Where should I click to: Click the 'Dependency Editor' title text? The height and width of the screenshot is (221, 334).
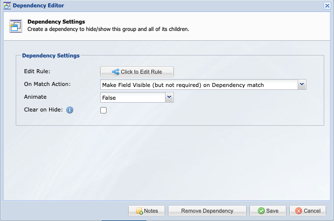[x=38, y=5]
